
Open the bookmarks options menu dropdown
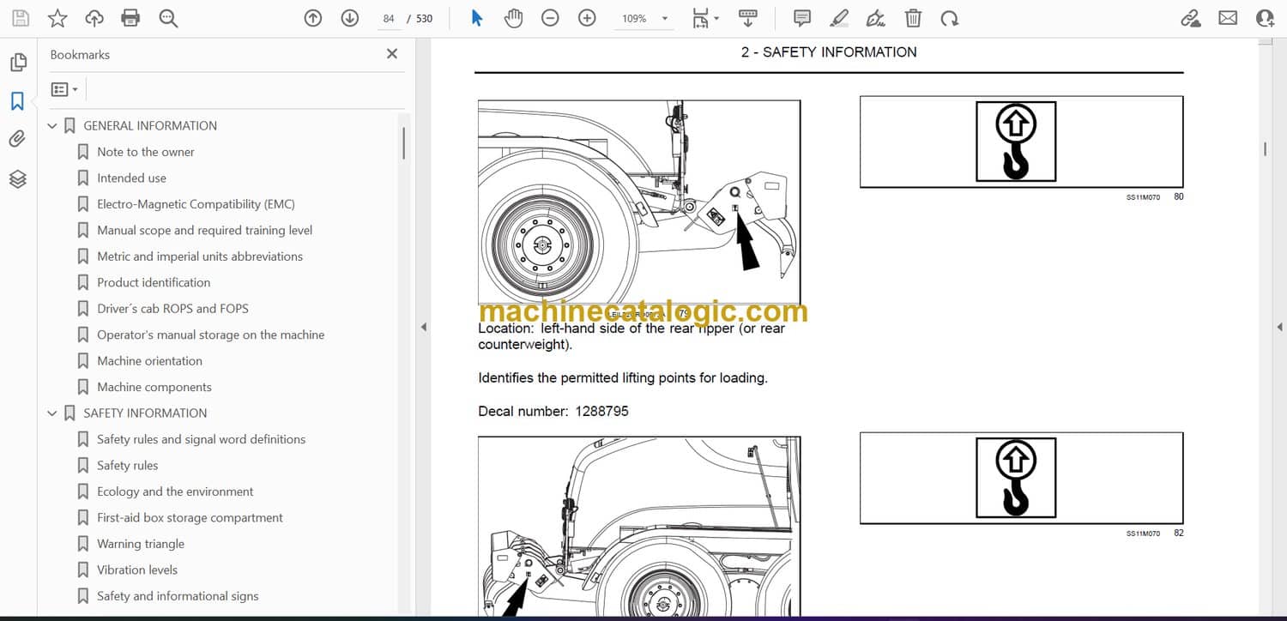(x=64, y=89)
